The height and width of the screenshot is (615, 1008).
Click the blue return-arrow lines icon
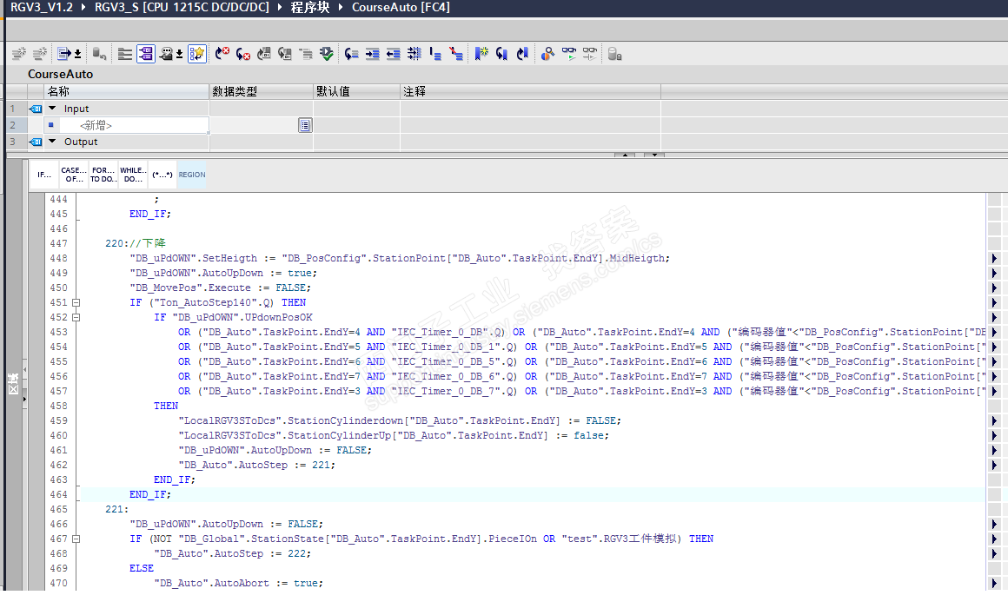click(351, 54)
